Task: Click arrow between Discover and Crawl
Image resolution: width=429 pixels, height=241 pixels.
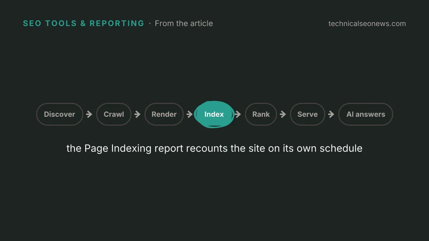Action: pos(89,114)
